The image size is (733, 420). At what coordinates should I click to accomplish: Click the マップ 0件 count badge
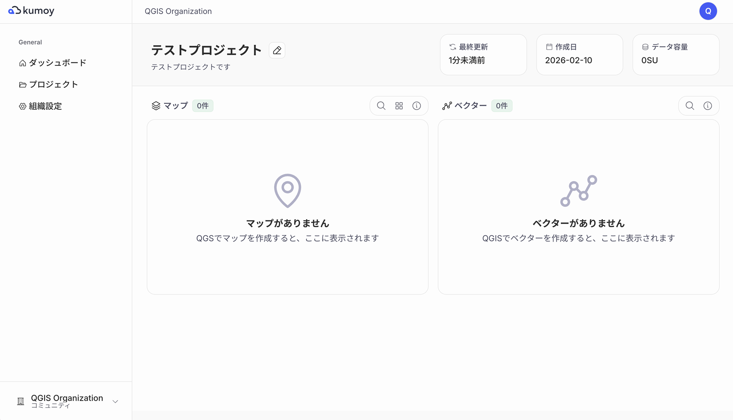click(202, 106)
